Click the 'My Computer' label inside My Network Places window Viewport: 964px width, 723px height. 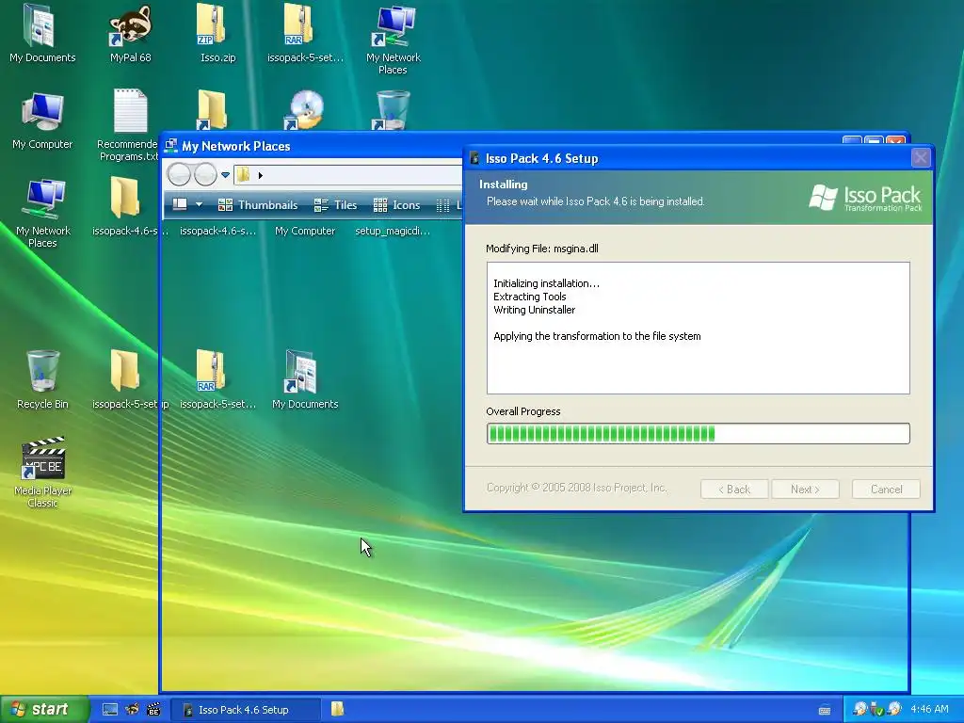pyautogui.click(x=305, y=232)
